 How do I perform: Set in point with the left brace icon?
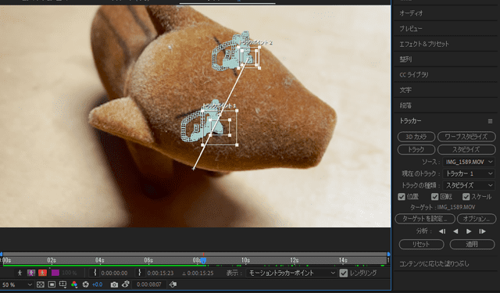click(95, 273)
